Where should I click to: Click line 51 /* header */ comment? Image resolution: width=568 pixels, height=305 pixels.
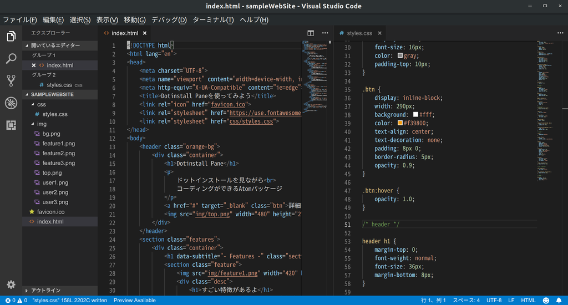(x=381, y=224)
